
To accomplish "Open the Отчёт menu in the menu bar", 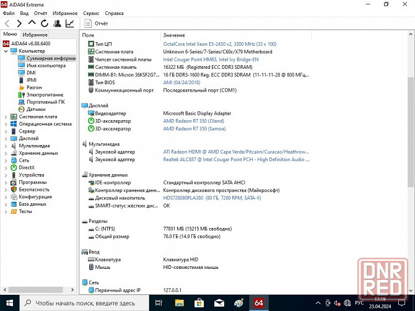I will point(40,13).
